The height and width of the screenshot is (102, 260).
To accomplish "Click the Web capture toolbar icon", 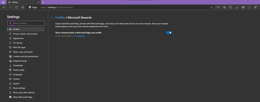I will coord(243,7).
